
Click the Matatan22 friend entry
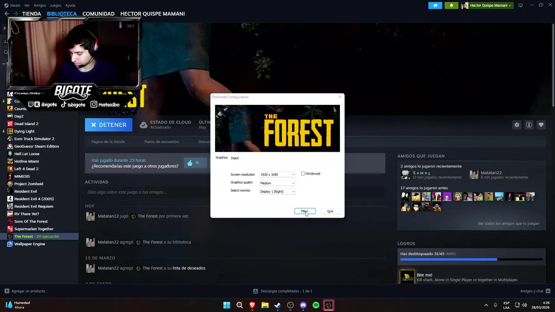499,175
